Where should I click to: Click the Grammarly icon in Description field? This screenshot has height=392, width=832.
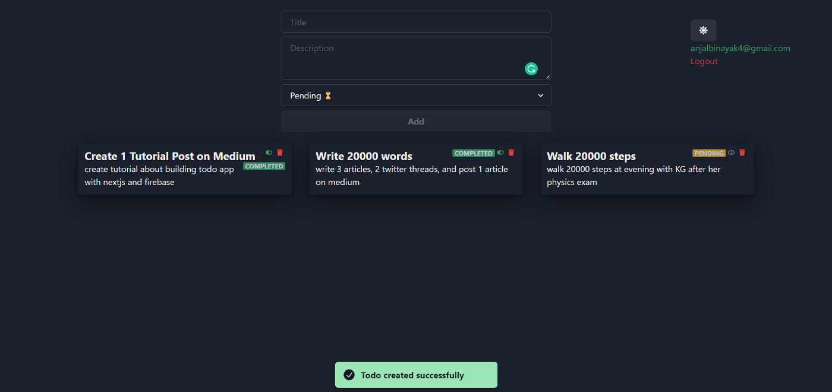531,69
